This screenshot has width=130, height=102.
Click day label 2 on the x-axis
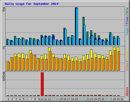click(x=12, y=99)
